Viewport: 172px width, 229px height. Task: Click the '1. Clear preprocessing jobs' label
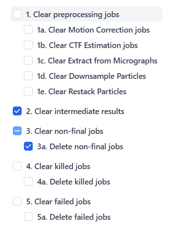coord(73,15)
